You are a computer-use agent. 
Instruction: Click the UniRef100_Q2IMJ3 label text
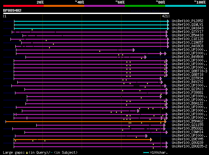pos(187,89)
